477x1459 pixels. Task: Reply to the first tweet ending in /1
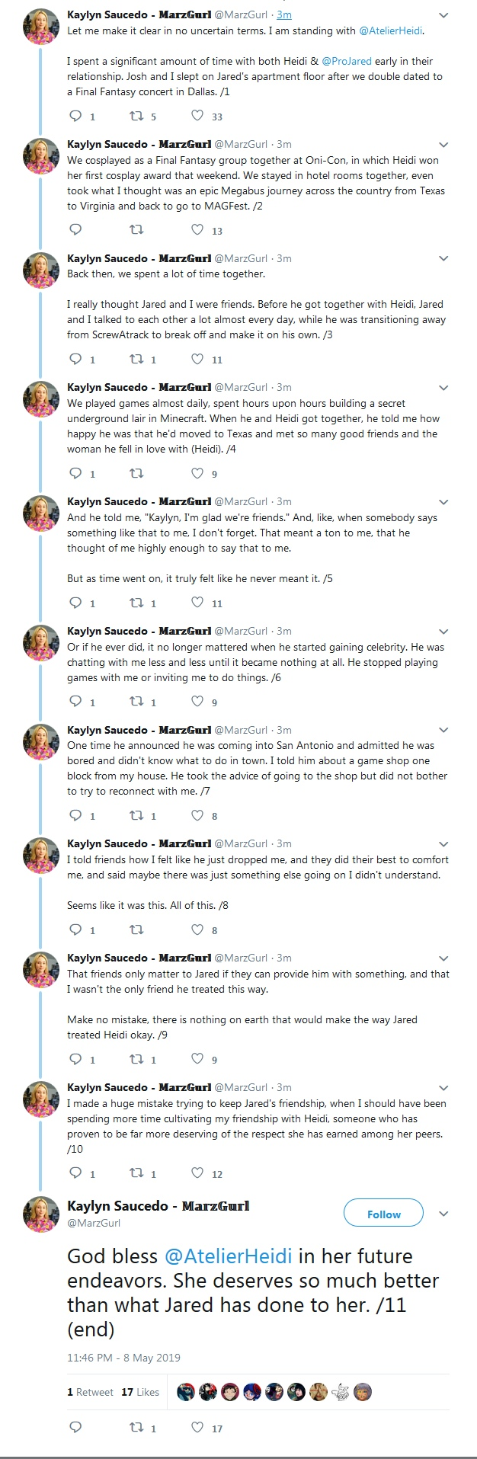(75, 116)
